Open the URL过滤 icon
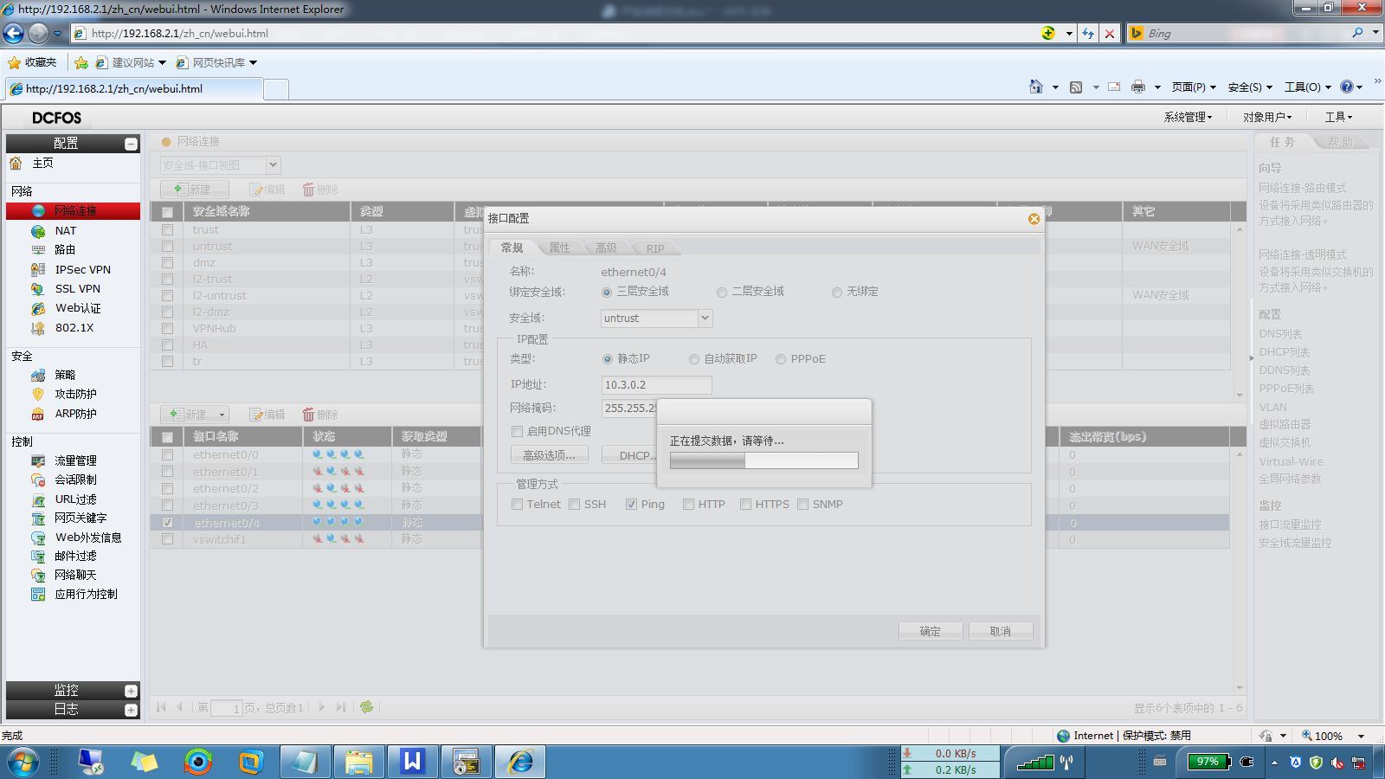This screenshot has height=779, width=1385. [x=38, y=499]
